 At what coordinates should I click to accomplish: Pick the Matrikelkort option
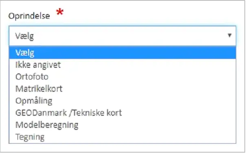pyautogui.click(x=122, y=89)
